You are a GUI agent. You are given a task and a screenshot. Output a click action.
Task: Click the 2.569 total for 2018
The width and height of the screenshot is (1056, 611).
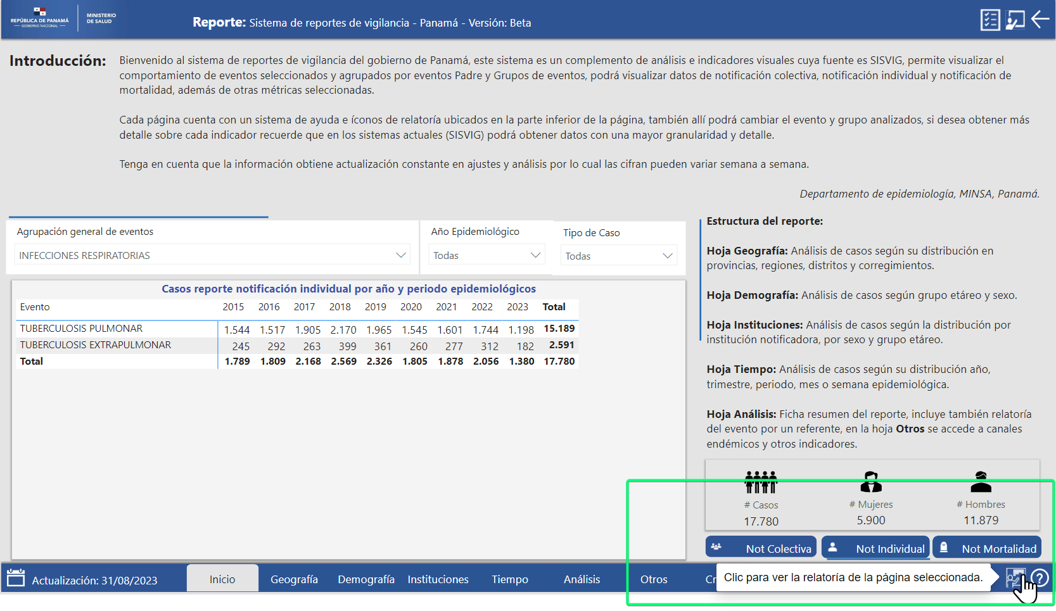(343, 362)
